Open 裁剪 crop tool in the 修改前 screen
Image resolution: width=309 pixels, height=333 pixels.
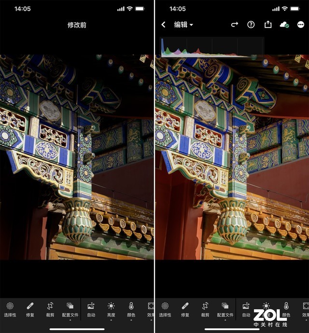(50, 309)
